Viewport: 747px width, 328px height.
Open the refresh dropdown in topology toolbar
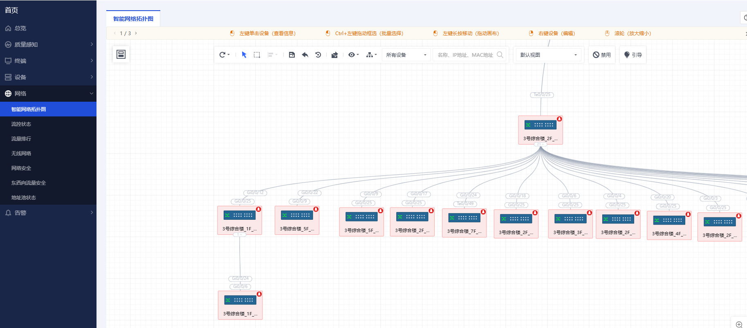pos(224,55)
